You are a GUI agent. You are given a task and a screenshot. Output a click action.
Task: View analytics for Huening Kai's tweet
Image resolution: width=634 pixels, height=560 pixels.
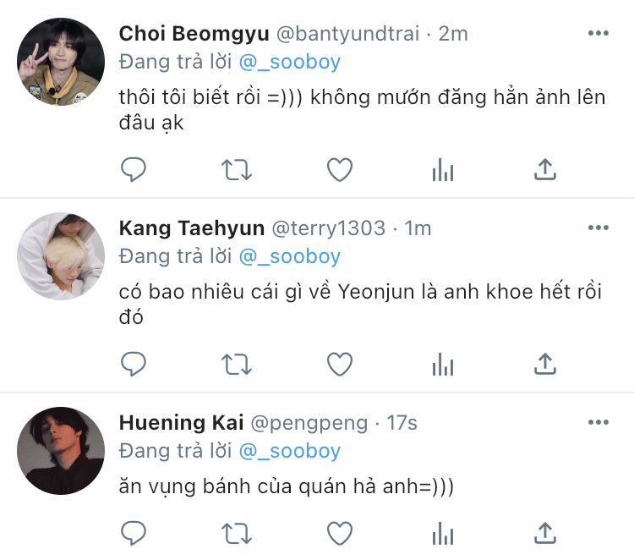pyautogui.click(x=443, y=533)
